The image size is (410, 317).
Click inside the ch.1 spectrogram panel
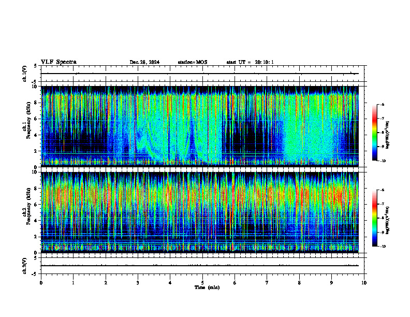[x=200, y=126]
